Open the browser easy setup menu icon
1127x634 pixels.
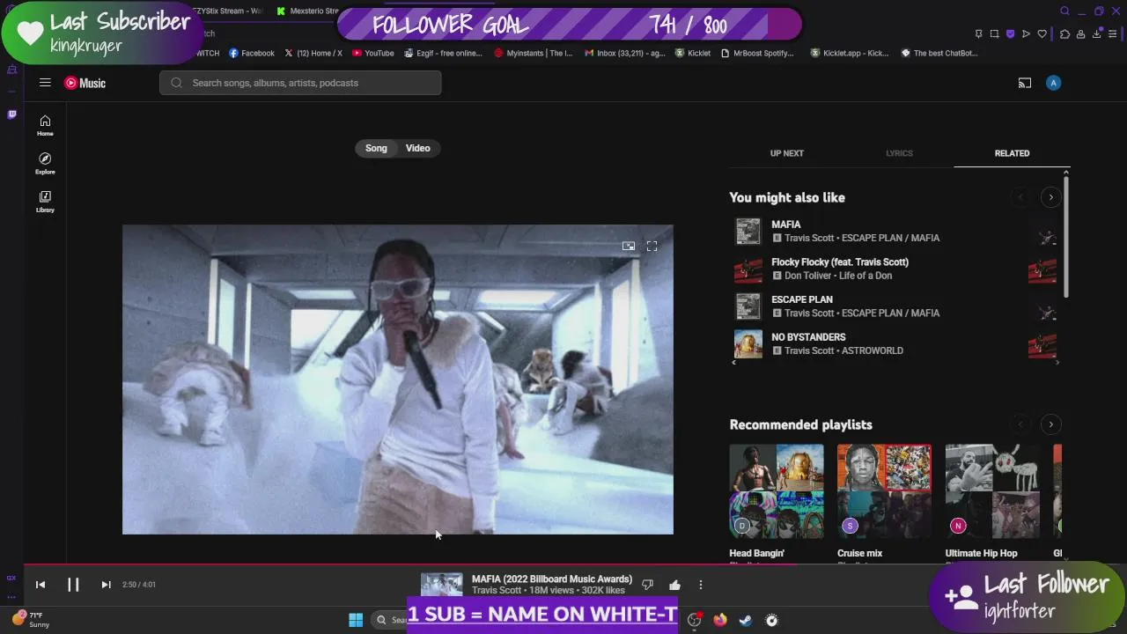[x=1113, y=33]
